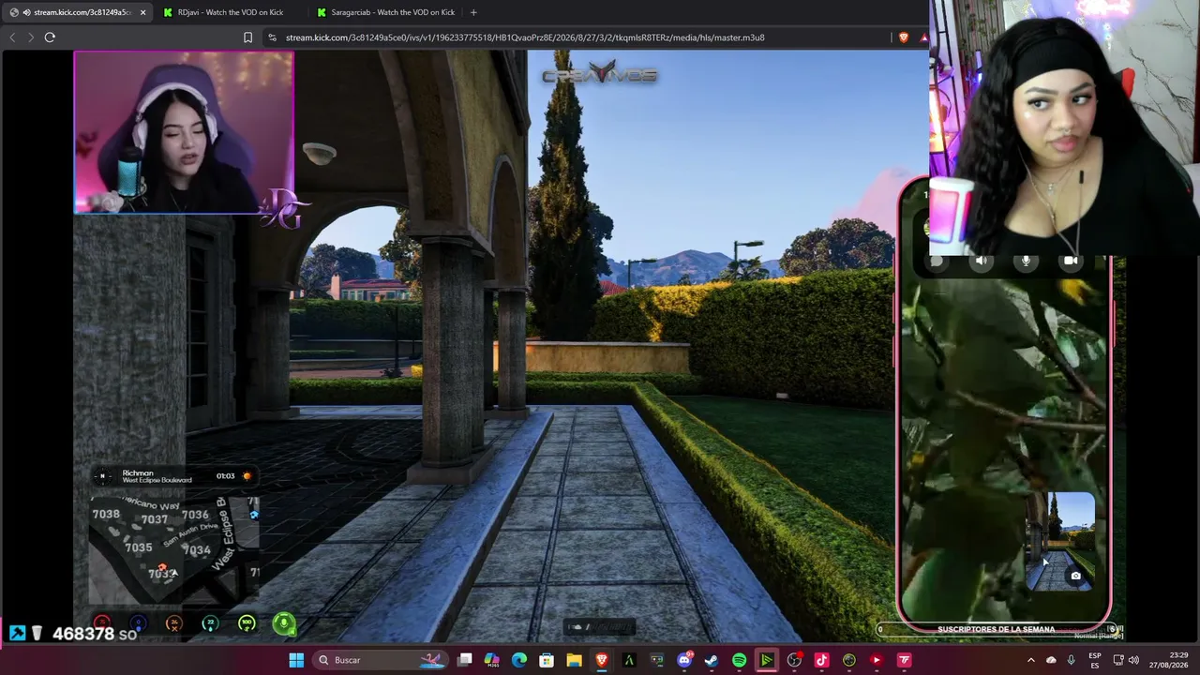Open Task View on the taskbar
The height and width of the screenshot is (675, 1200).
point(465,660)
